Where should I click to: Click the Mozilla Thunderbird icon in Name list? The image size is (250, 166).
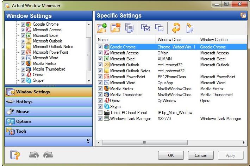click(x=106, y=94)
